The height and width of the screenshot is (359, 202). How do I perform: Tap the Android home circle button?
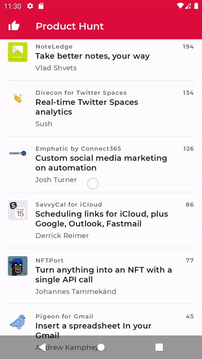[101, 347]
